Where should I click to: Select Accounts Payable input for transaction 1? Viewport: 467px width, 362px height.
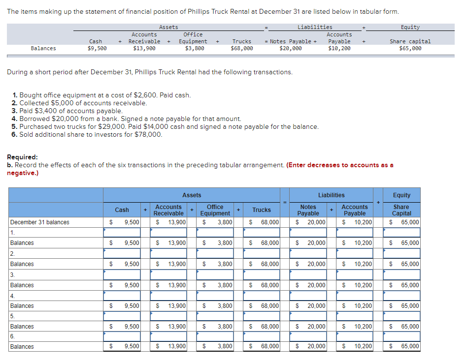(x=354, y=232)
